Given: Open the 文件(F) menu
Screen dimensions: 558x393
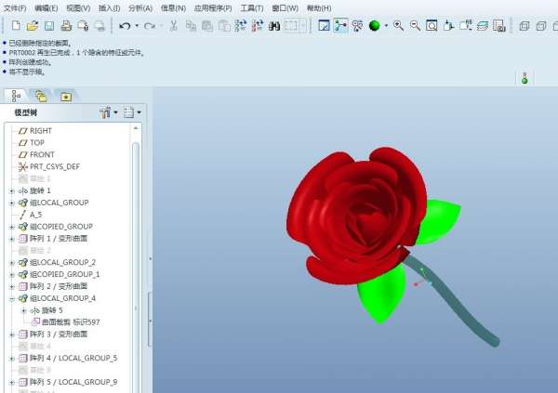Looking at the screenshot, I should pos(15,7).
